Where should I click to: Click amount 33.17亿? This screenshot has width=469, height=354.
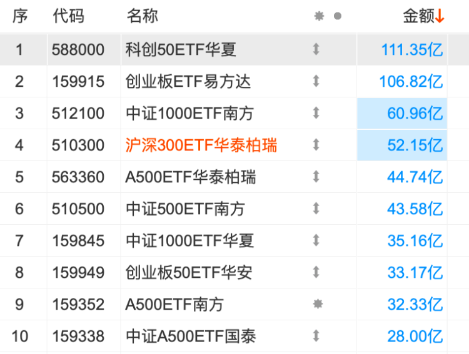[x=415, y=272]
